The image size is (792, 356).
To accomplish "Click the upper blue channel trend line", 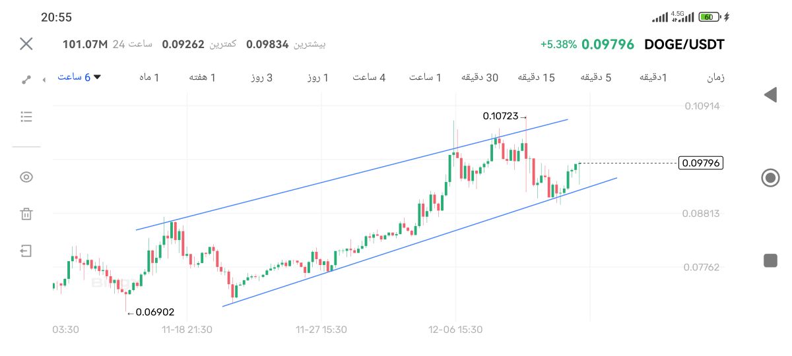I will point(350,175).
